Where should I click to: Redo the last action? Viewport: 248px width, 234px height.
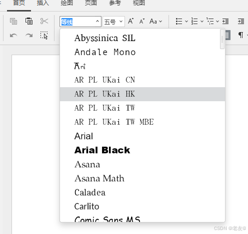pos(29,36)
